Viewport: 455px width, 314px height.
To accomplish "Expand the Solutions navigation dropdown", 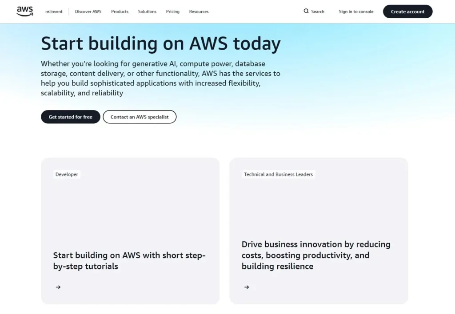I will (x=147, y=12).
